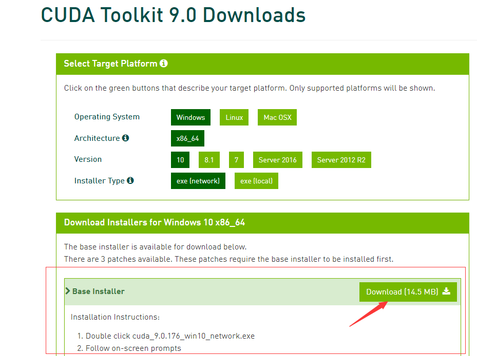The width and height of the screenshot is (477, 356).
Task: Select Mac OSX operating system
Action: (x=277, y=117)
